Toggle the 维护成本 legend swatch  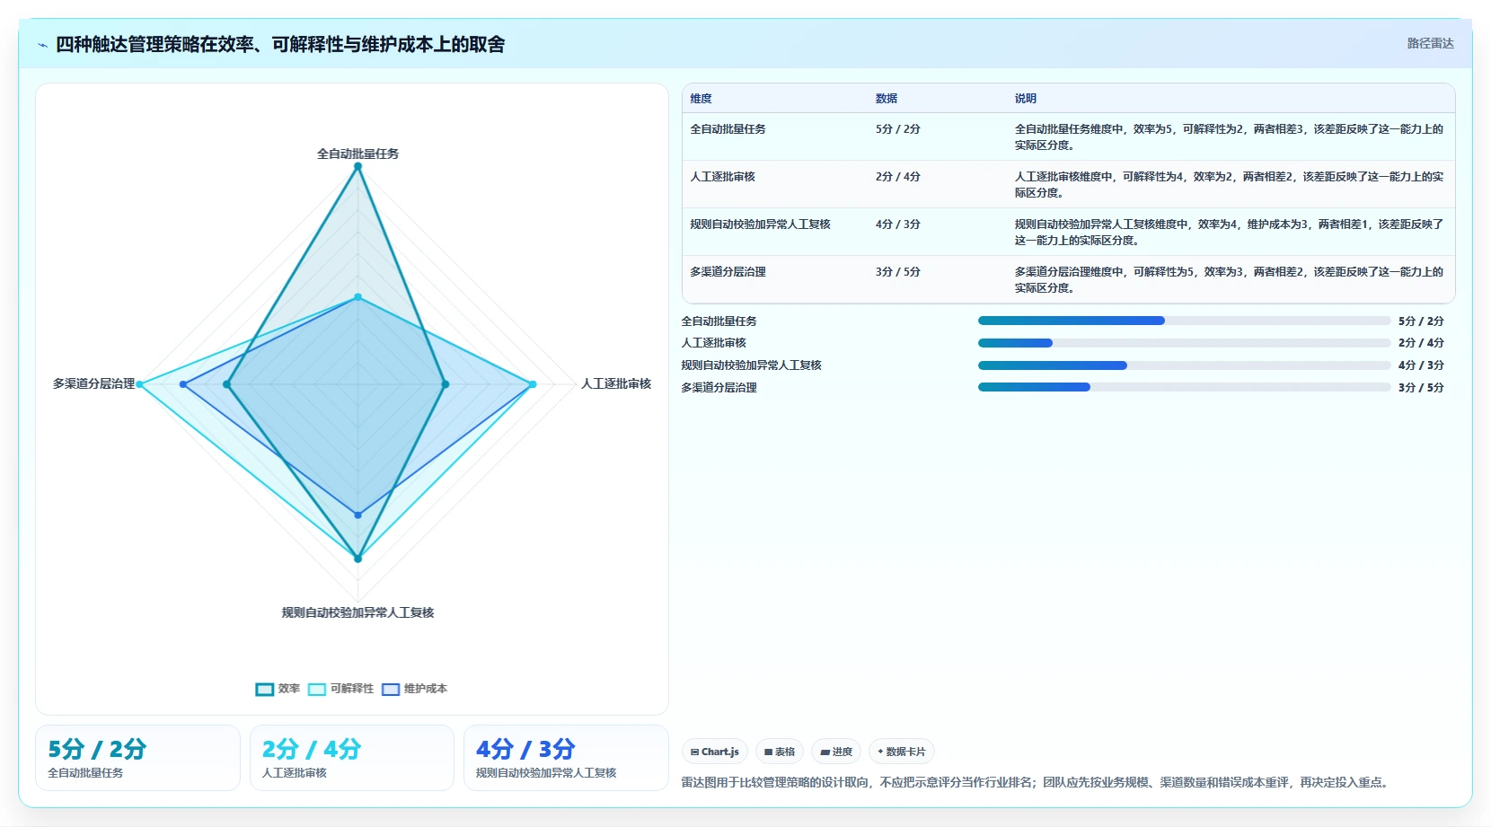(x=391, y=690)
